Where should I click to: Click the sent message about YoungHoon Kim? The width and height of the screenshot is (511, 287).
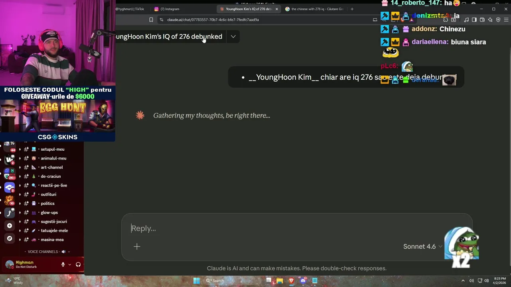pos(346,77)
